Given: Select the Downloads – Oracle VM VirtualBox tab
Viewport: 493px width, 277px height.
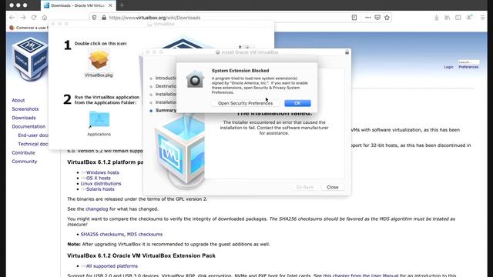Looking at the screenshot, I should click(79, 5).
